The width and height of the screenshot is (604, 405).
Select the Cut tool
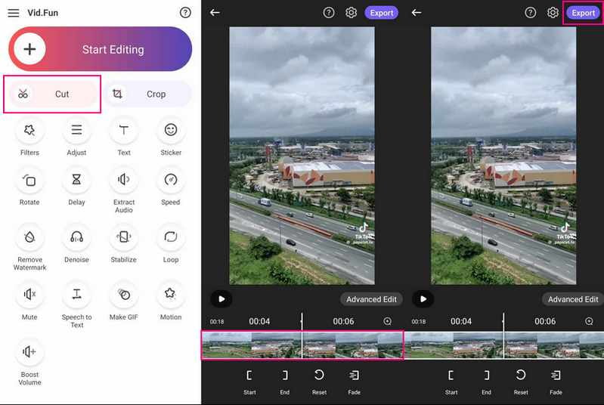pyautogui.click(x=52, y=94)
